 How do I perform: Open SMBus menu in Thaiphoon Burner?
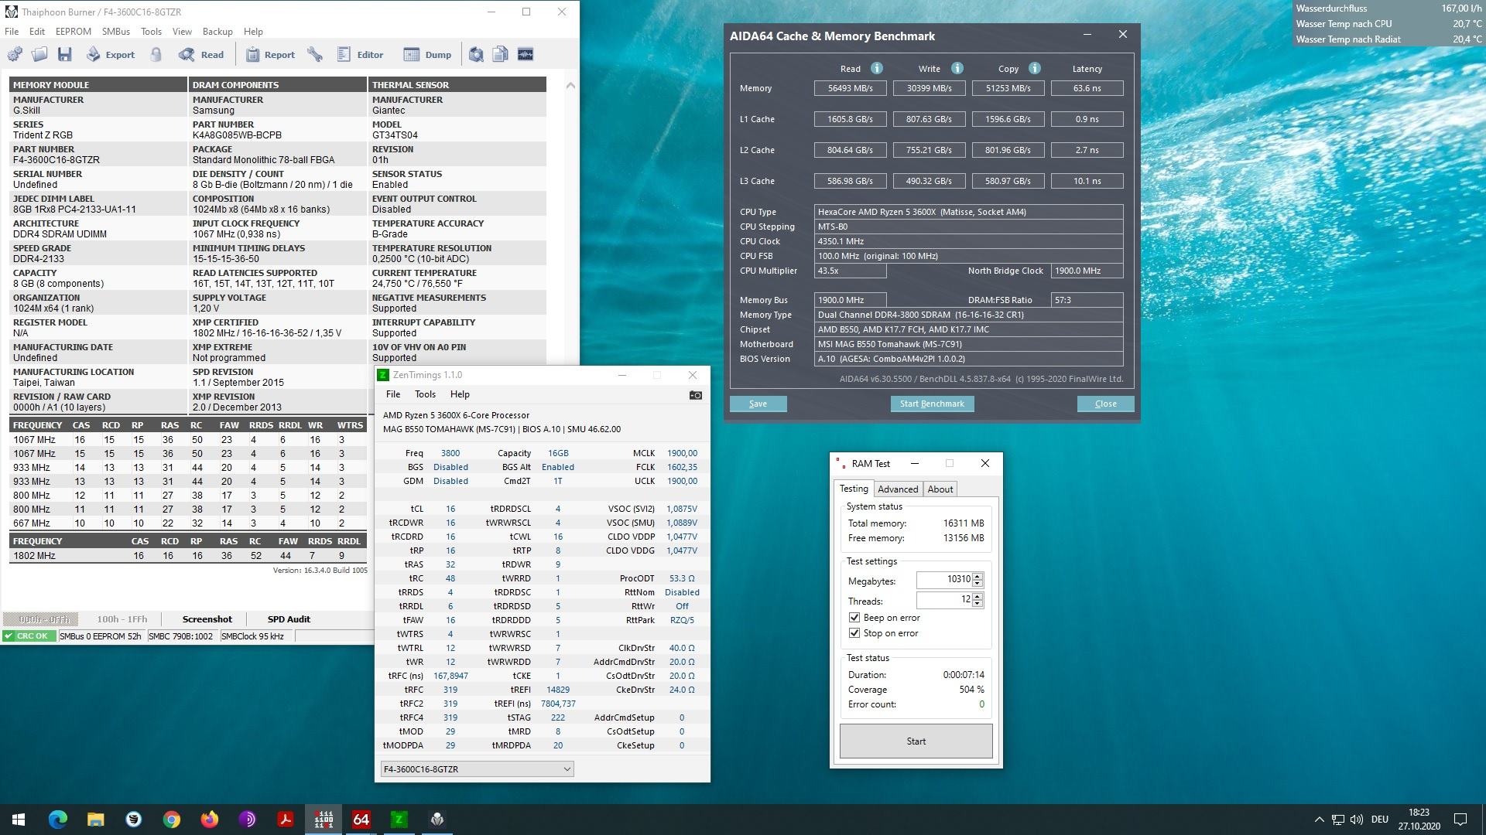[x=116, y=32]
